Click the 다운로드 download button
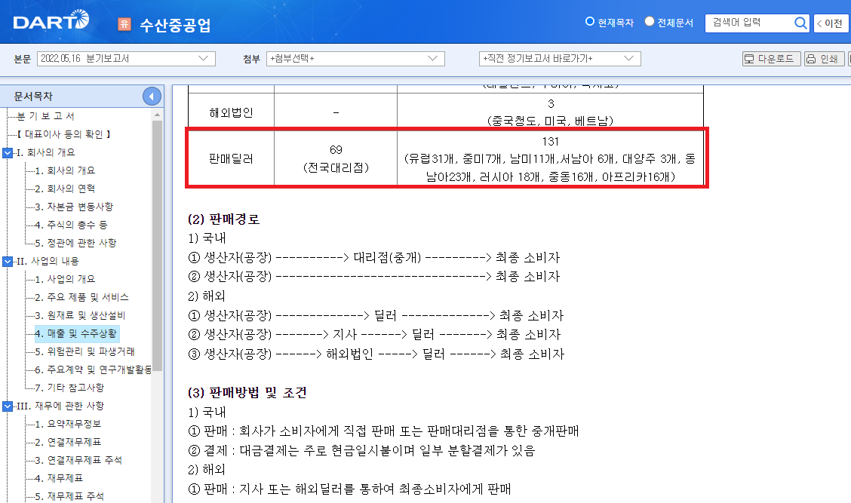The image size is (851, 503). click(x=771, y=59)
